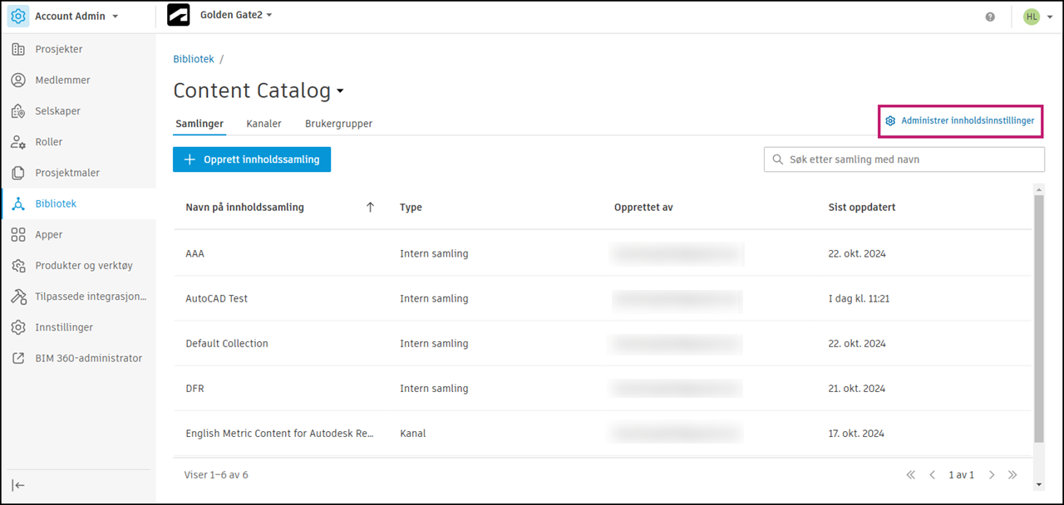Image resolution: width=1064 pixels, height=505 pixels.
Task: Open Selskaper in the sidebar
Action: point(57,111)
